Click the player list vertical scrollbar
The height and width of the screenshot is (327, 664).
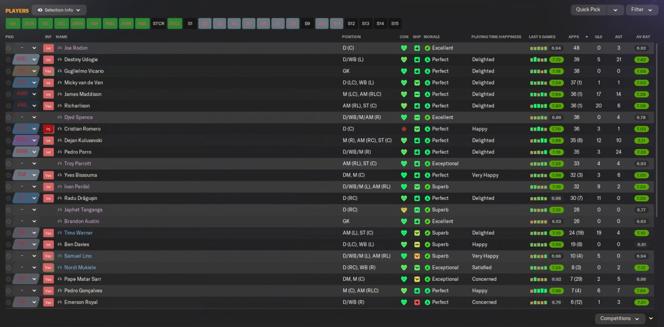pyautogui.click(x=658, y=130)
